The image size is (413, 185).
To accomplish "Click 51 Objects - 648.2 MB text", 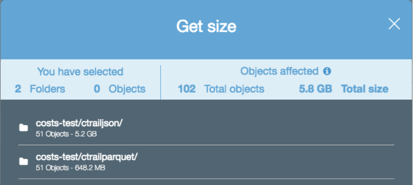I will (x=70, y=168).
